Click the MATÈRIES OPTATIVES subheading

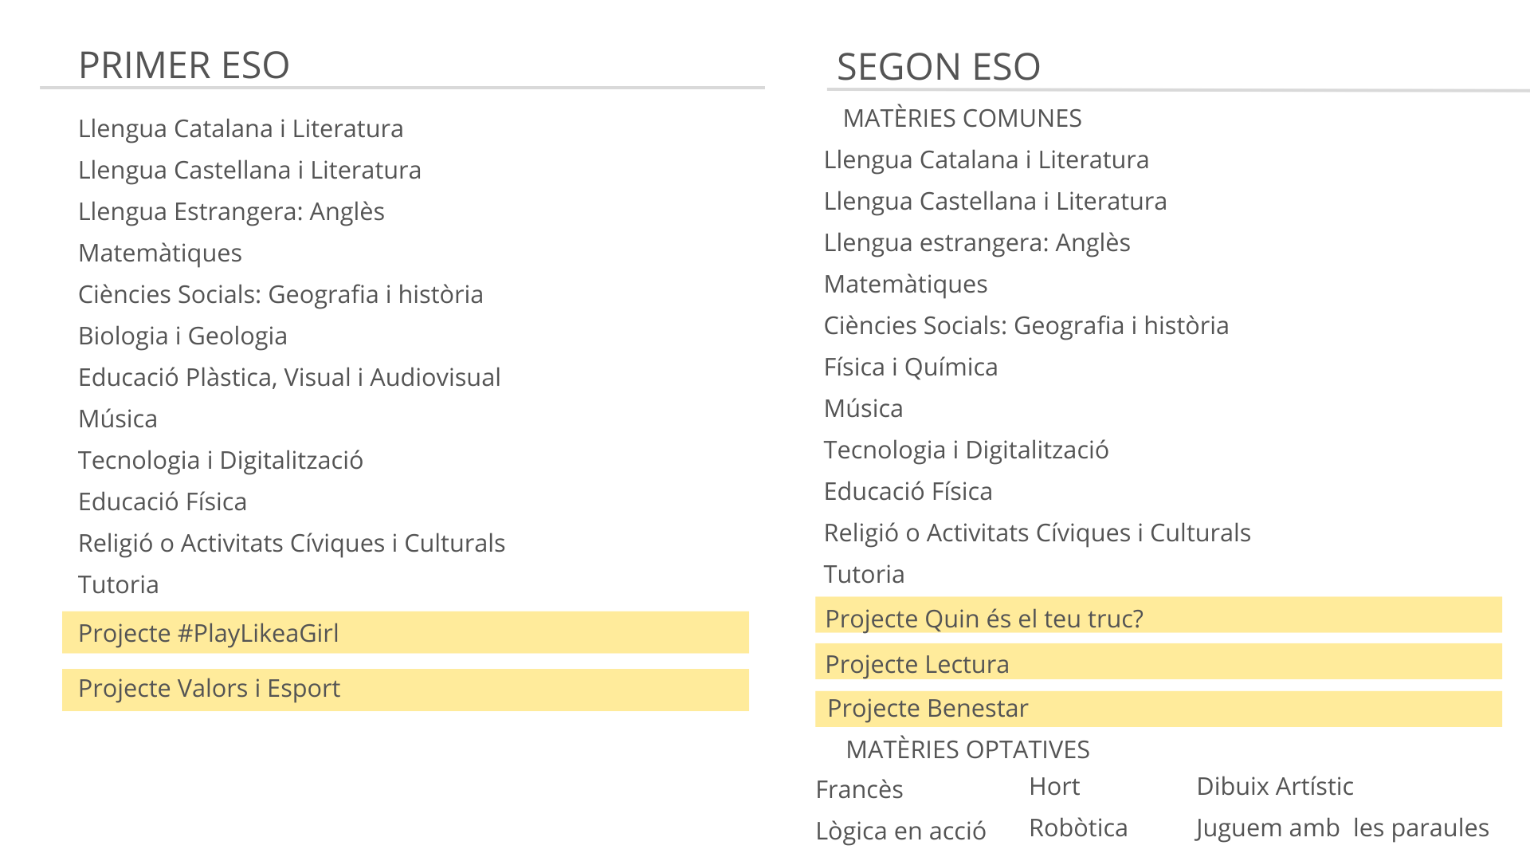coord(967,749)
